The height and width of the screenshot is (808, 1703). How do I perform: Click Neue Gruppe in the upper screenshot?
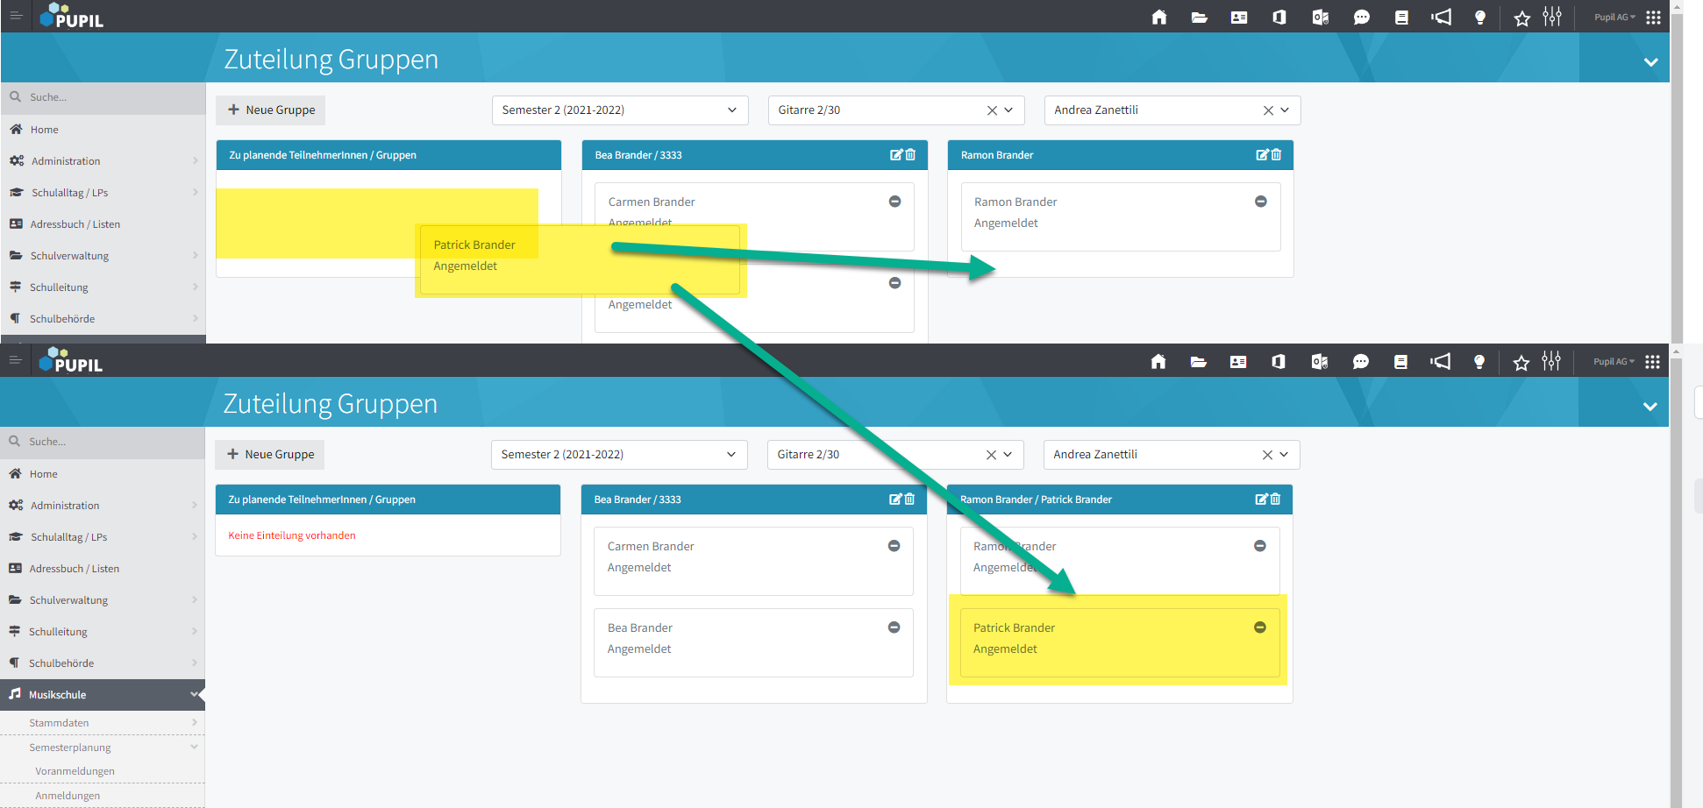[x=271, y=110]
